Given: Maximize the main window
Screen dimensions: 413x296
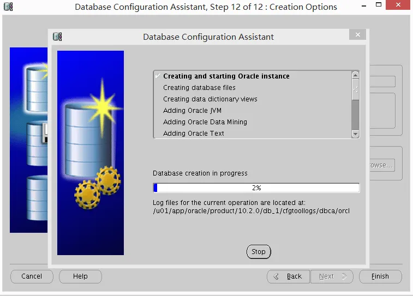Looking at the screenshot, I should 379,5.
